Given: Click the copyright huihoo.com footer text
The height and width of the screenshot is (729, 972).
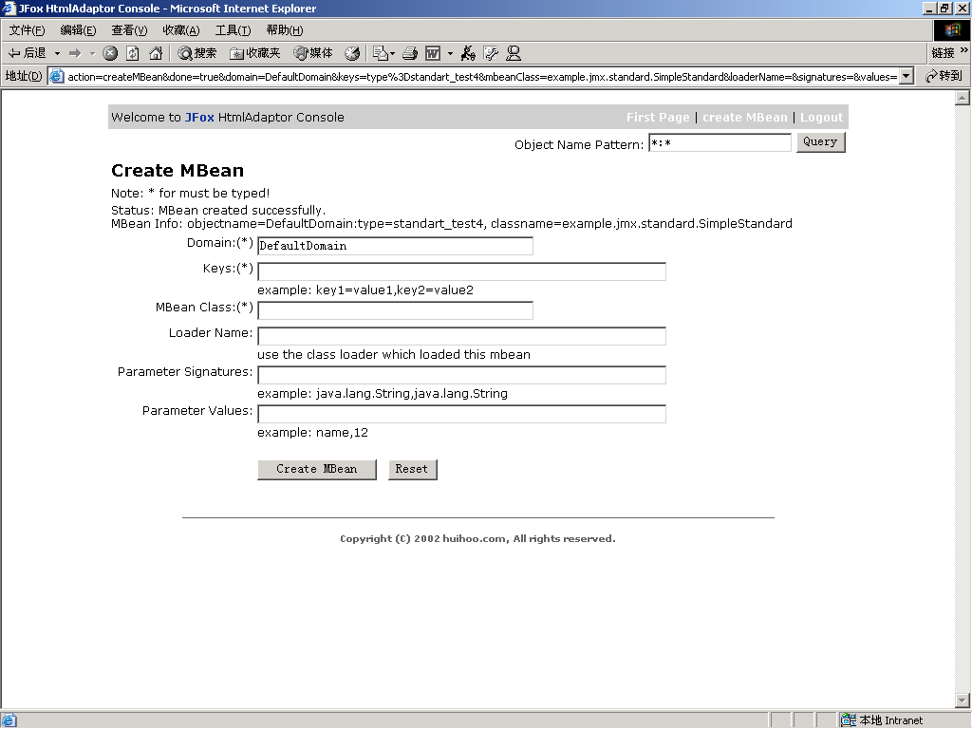Looking at the screenshot, I should [478, 539].
